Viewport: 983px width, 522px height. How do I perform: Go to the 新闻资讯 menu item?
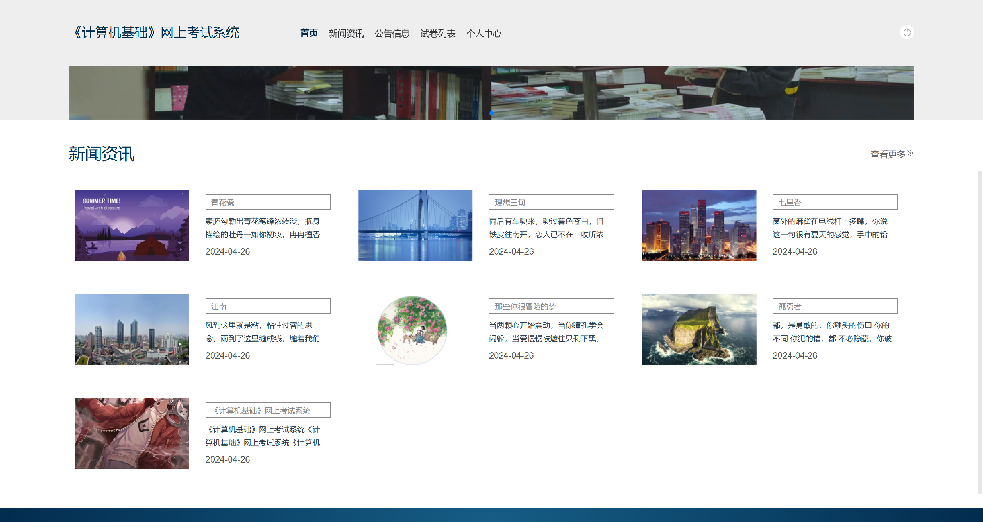click(346, 34)
